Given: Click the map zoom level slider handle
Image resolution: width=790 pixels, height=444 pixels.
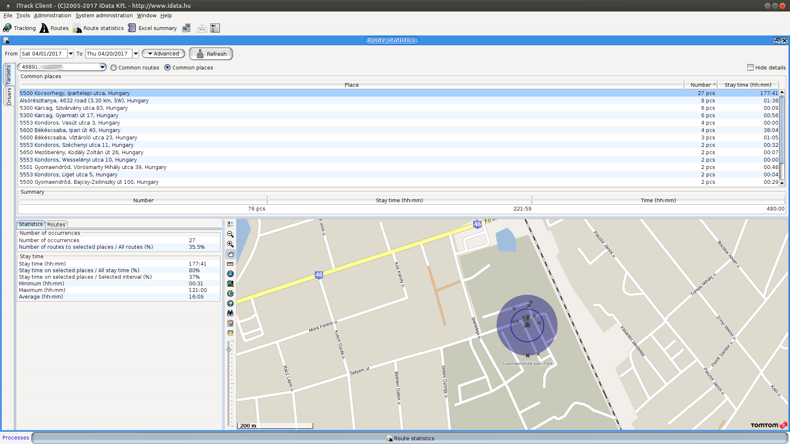Looking at the screenshot, I should click(x=229, y=349).
